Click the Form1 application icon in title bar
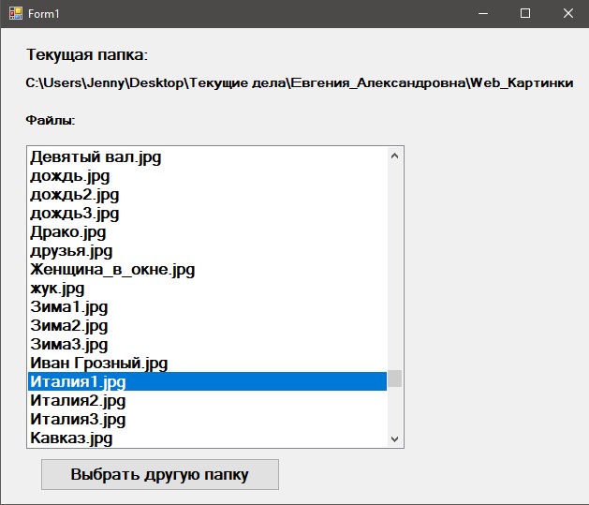589x505 pixels. pos(14,13)
